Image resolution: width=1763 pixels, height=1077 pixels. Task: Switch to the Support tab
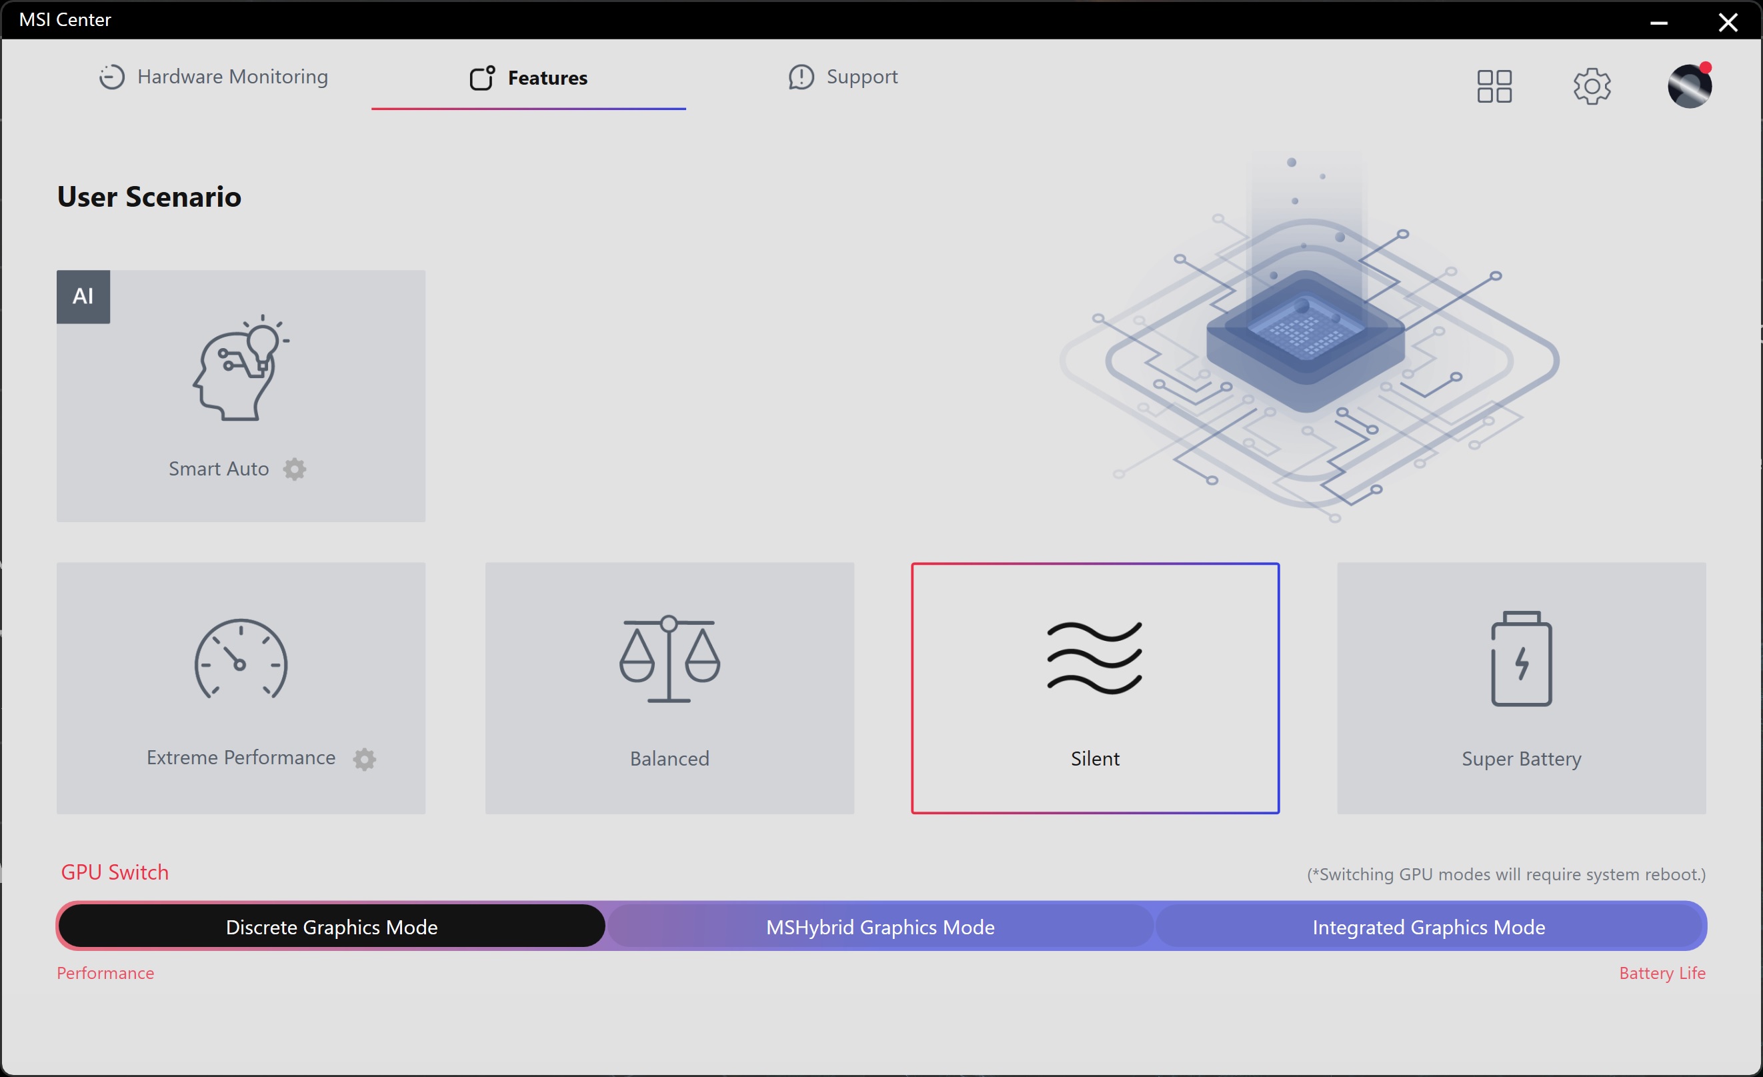843,77
